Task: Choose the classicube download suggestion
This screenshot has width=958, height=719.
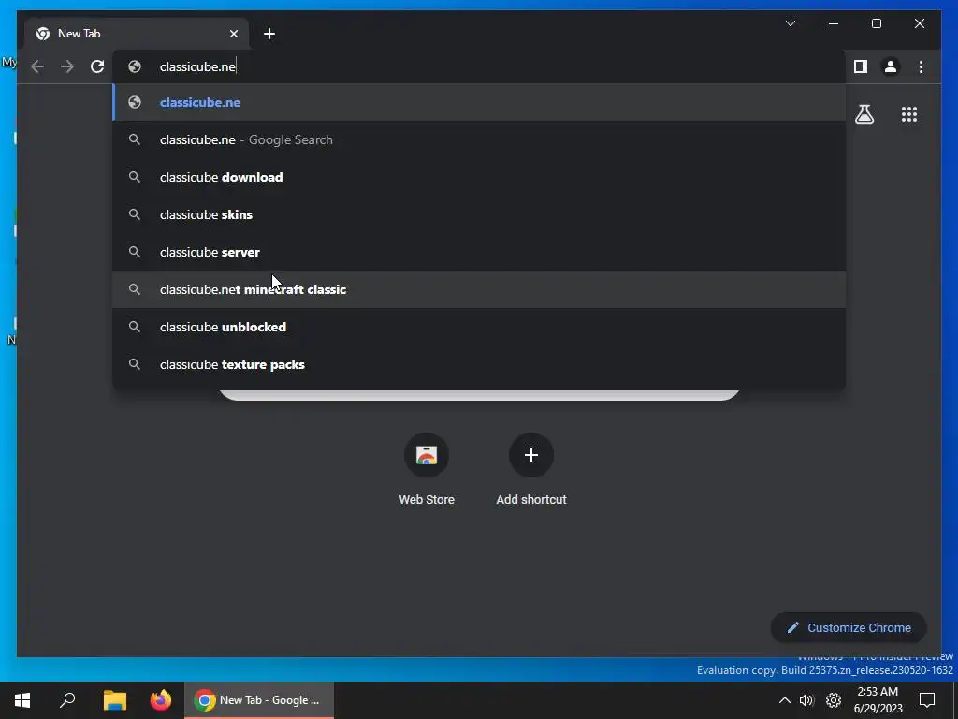Action: point(479,177)
